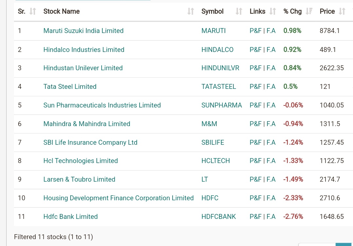The width and height of the screenshot is (353, 246).
Task: Click the LT symbol link
Action: click(x=205, y=179)
